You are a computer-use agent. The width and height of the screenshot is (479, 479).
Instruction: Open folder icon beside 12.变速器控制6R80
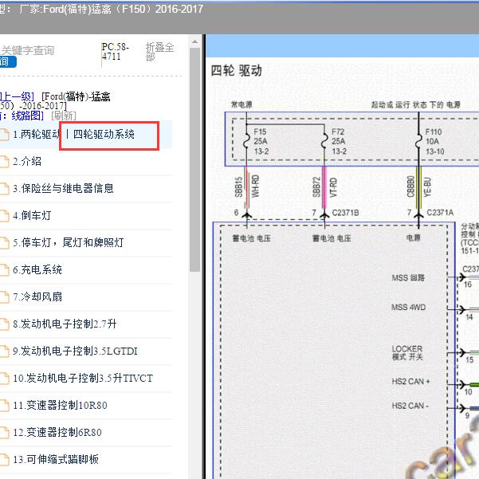pos(4,433)
